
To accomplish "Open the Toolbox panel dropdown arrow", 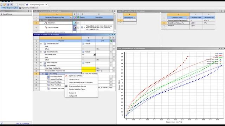I will coord(26,11).
